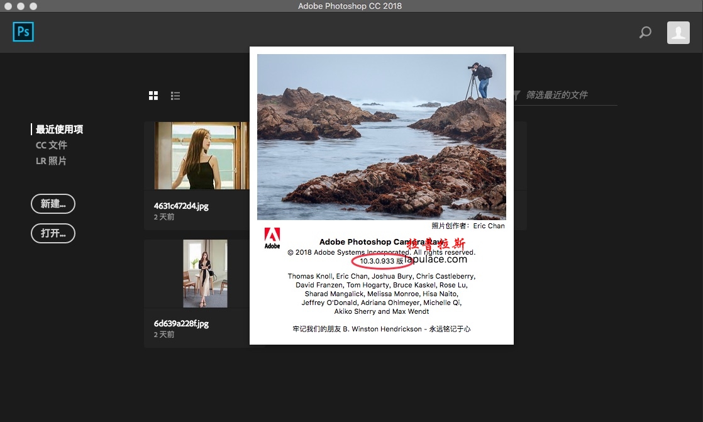Image resolution: width=703 pixels, height=422 pixels.
Task: Click the filter funnel icon
Action: coord(517,95)
